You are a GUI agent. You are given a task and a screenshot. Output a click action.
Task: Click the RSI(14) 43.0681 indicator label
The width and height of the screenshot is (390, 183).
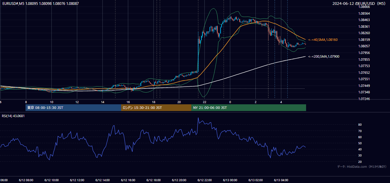(13, 116)
